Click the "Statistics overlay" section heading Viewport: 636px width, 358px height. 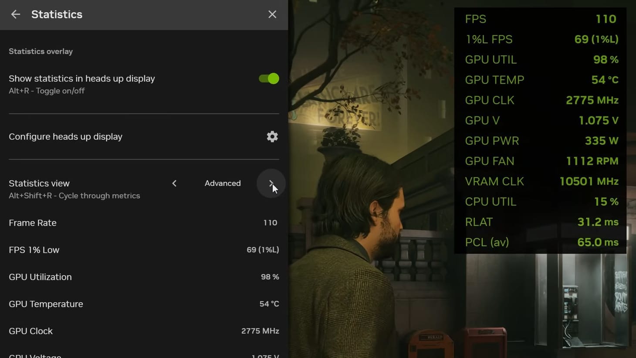click(41, 51)
